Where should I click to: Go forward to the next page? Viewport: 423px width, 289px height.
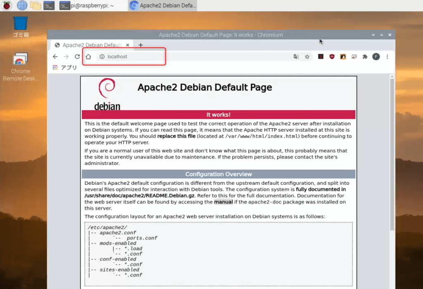(x=66, y=57)
